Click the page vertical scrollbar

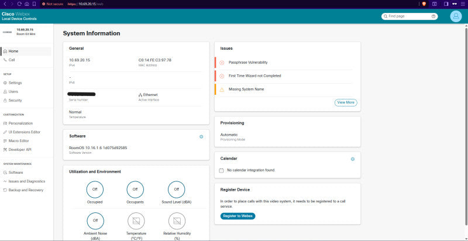tap(466, 125)
